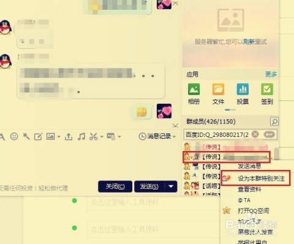
Task: Click the scroll-up arrow at top of chat
Action: 175,3
